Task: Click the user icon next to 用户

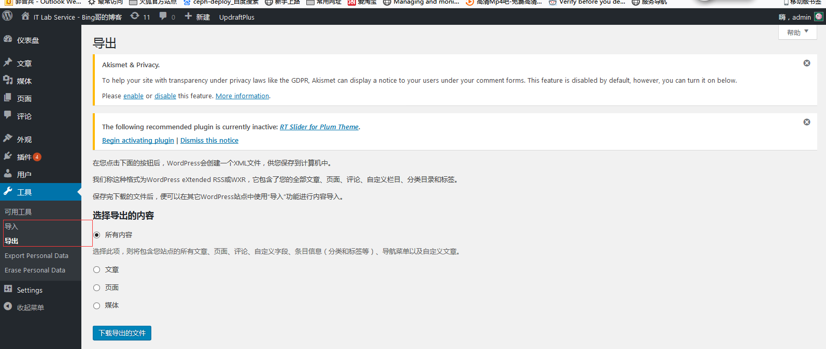Action: click(8, 174)
